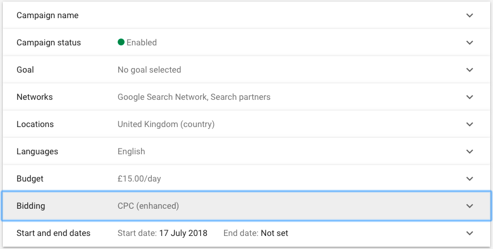Select the 'Enabled' status text

pos(142,43)
